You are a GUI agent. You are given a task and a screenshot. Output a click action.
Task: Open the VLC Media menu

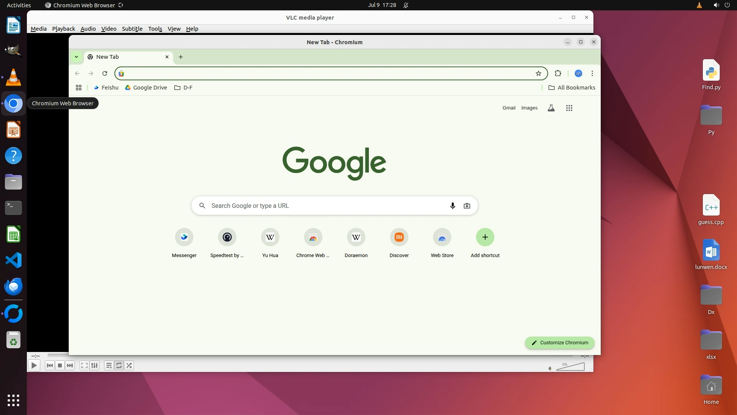[38, 29]
